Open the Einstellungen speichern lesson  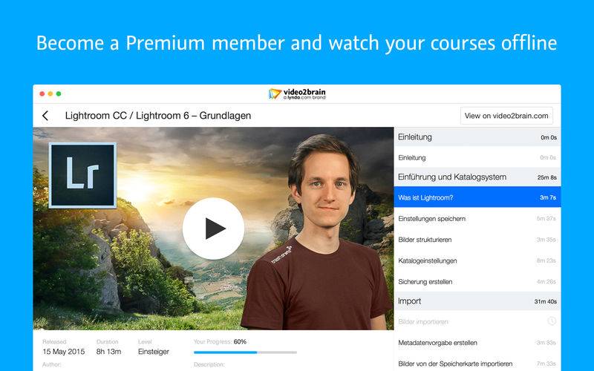tap(477, 218)
